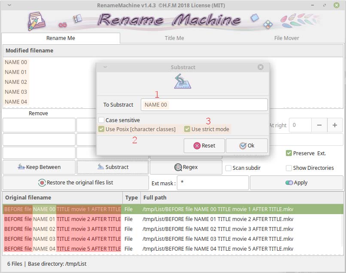The width and height of the screenshot is (346, 273).
Task: Close the Substract dialog
Action: click(261, 67)
